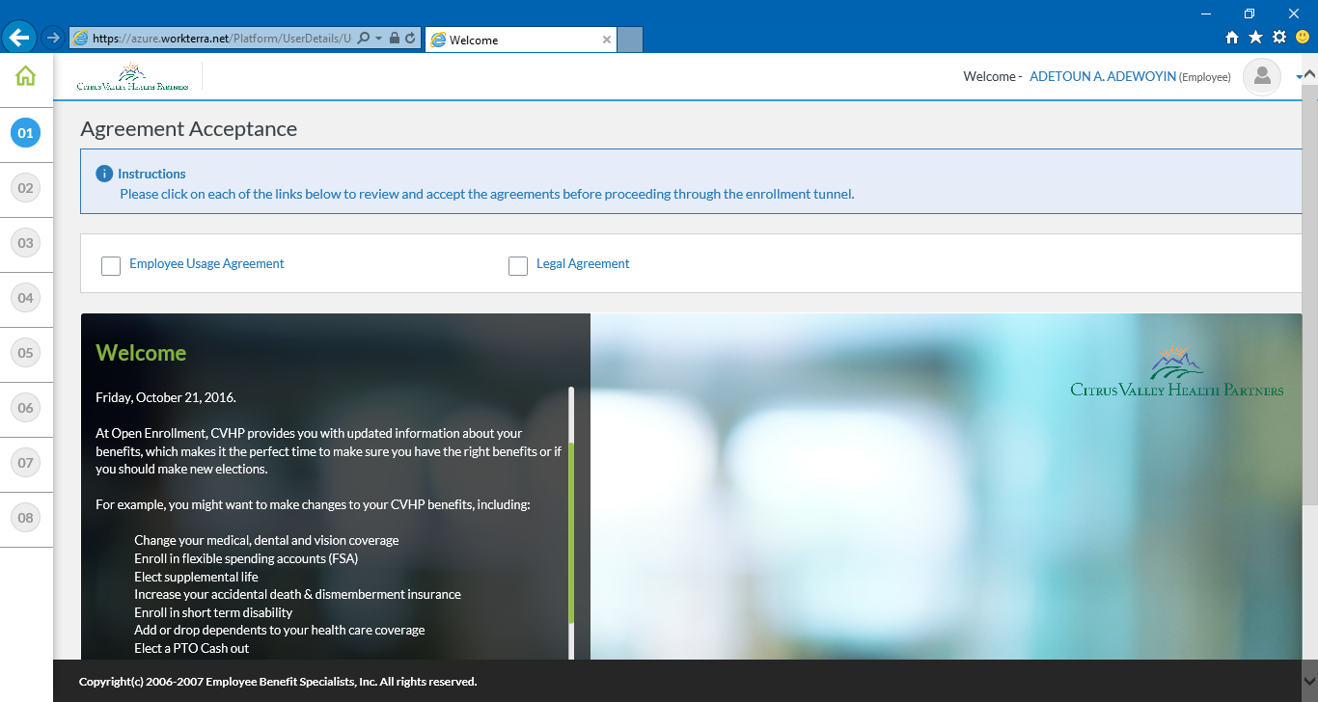Click the page scrollbar up arrow
The image size is (1318, 702).
1309,74
